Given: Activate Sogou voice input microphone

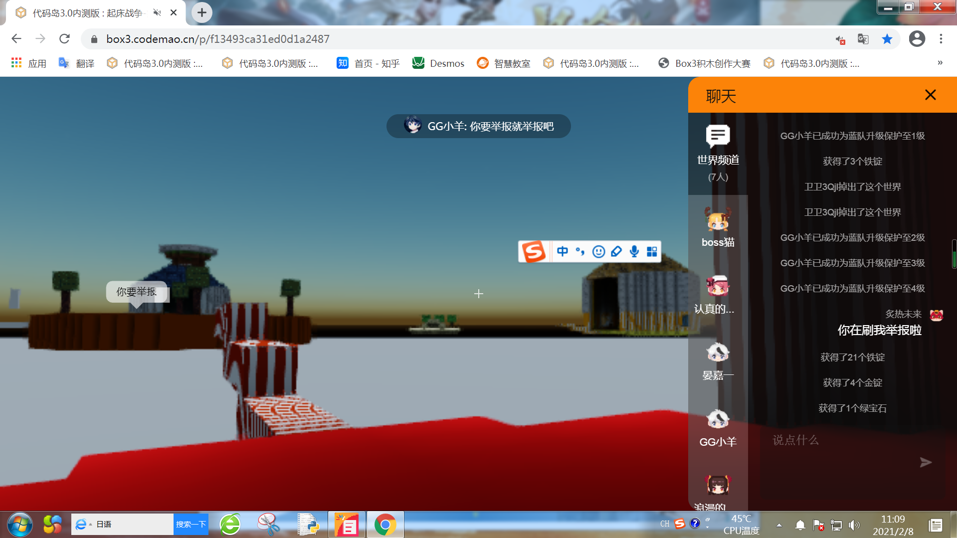Looking at the screenshot, I should [x=634, y=251].
